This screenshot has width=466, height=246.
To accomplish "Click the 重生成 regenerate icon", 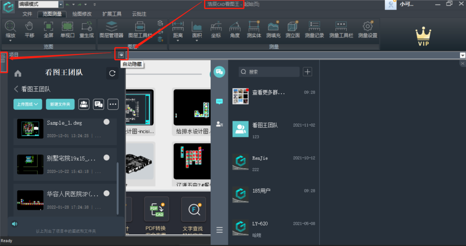I will point(86,30).
